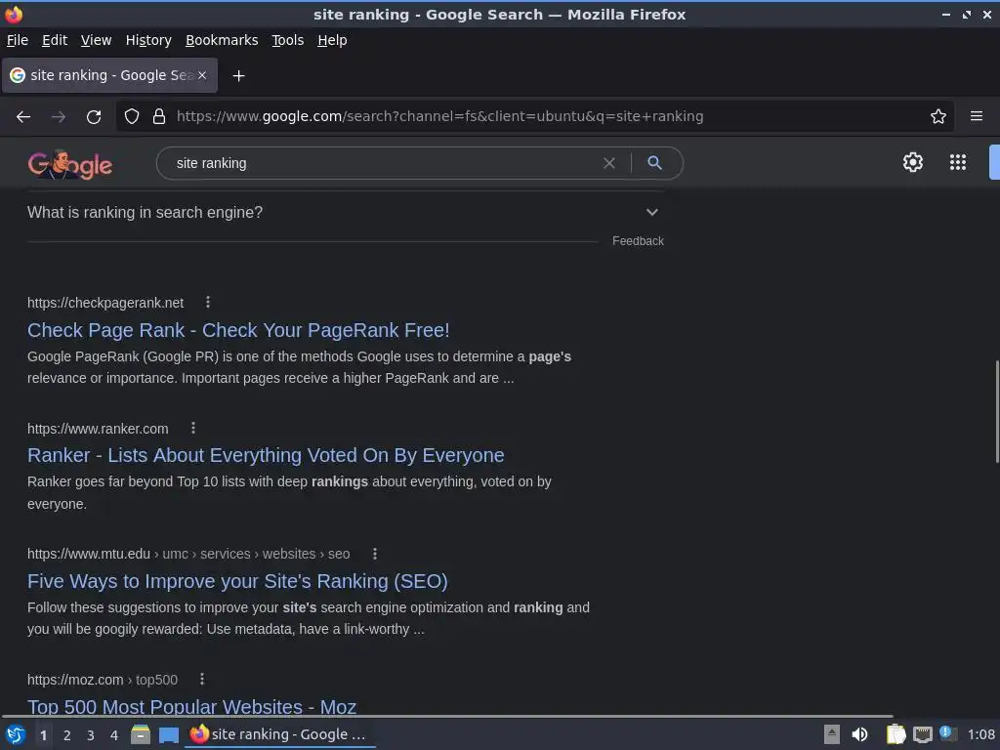This screenshot has height=750, width=1000.
Task: Click the https://moz.com › top500 URL
Action: click(x=102, y=680)
